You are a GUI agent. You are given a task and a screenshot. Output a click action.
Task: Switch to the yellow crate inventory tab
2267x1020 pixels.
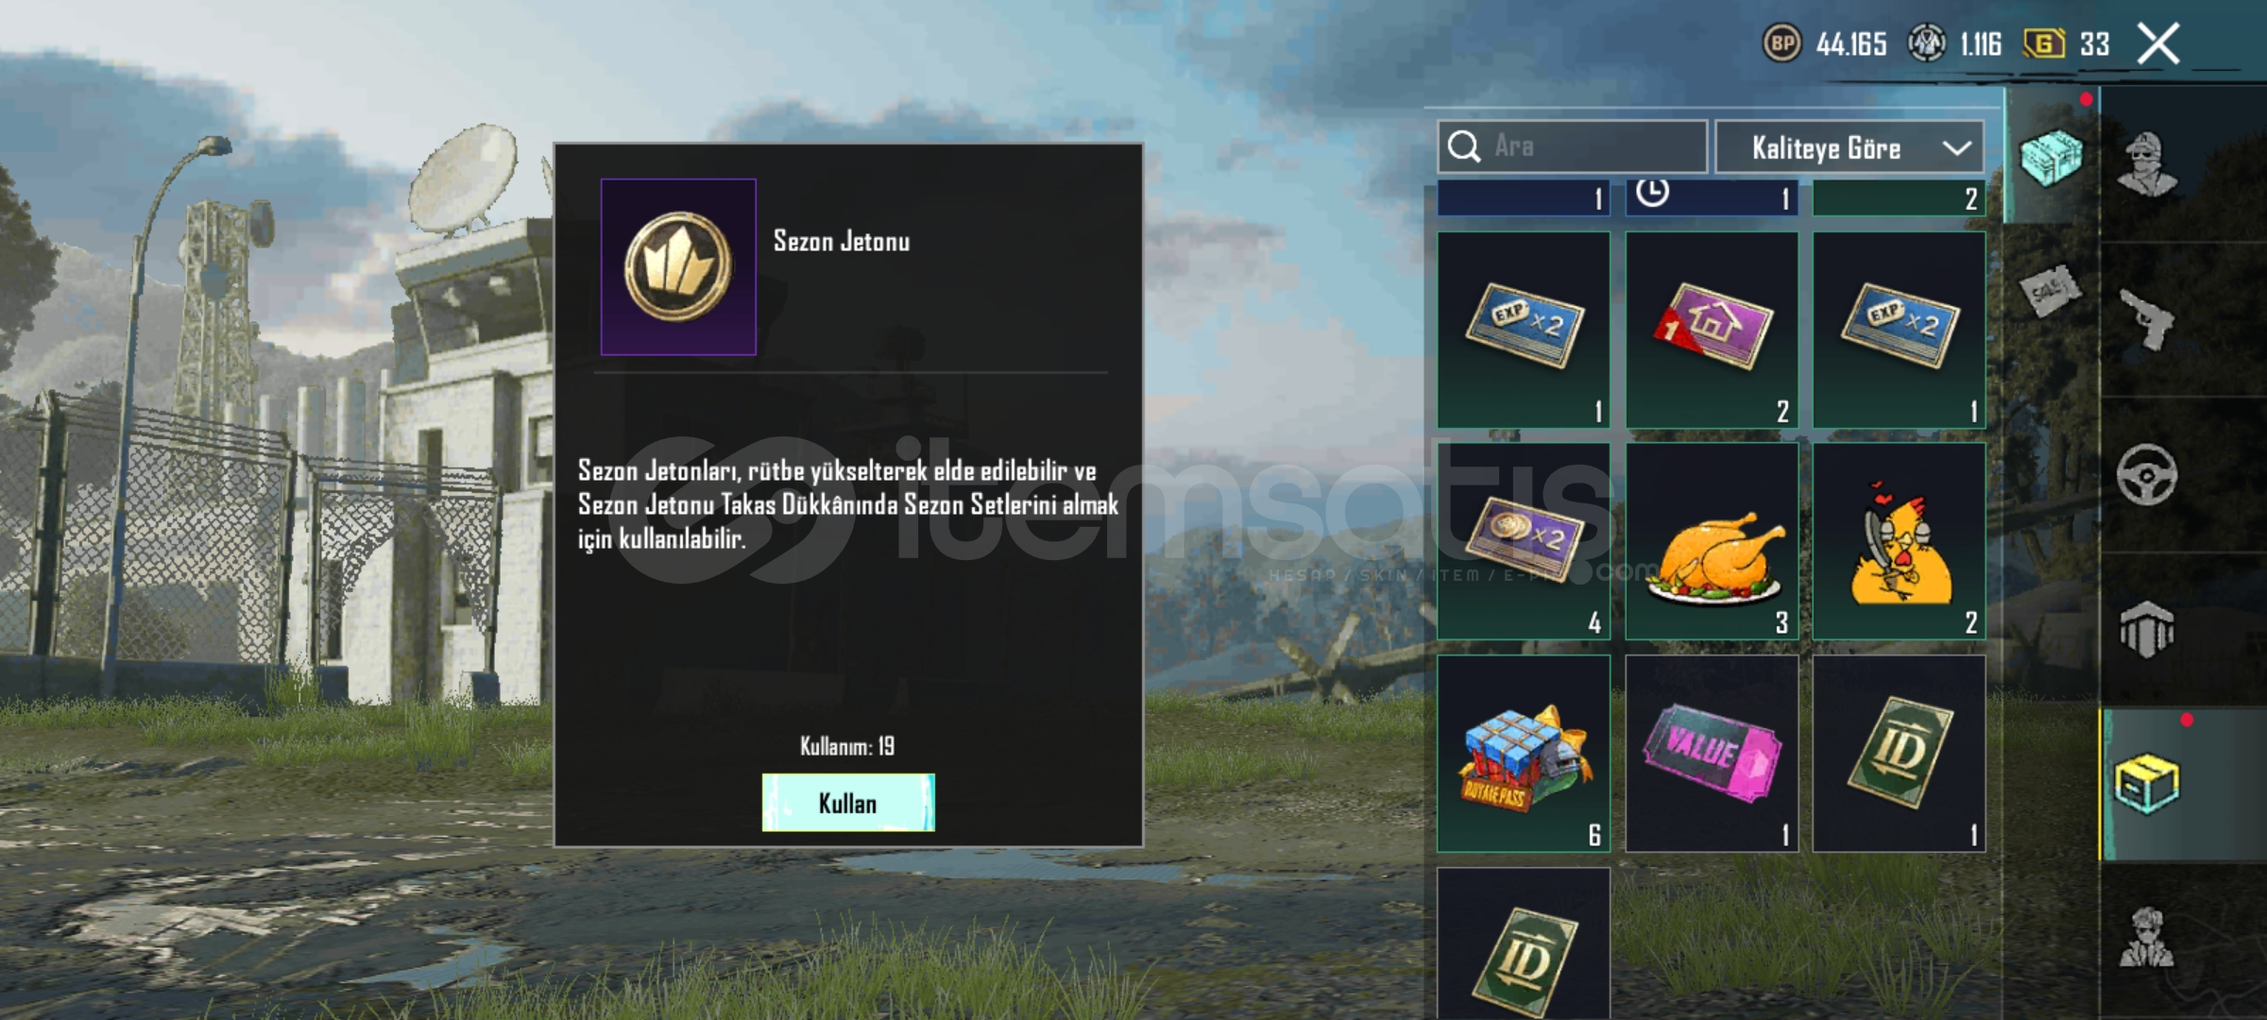(2147, 784)
